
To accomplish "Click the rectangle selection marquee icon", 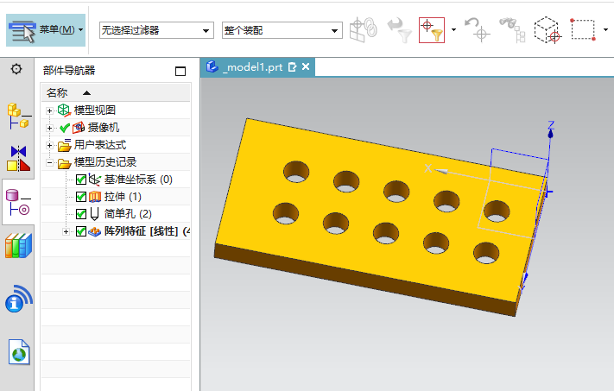I will pos(583,29).
